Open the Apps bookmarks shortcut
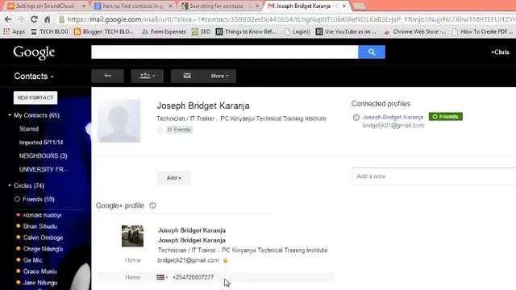Image resolution: width=516 pixels, height=290 pixels. click(x=15, y=31)
